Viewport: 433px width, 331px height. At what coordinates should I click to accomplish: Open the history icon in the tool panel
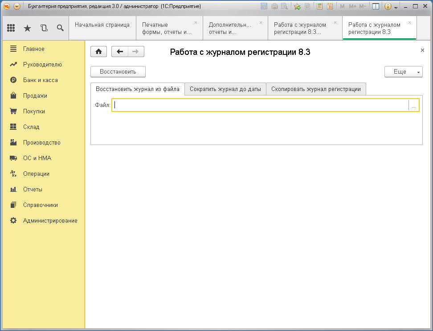pos(44,28)
